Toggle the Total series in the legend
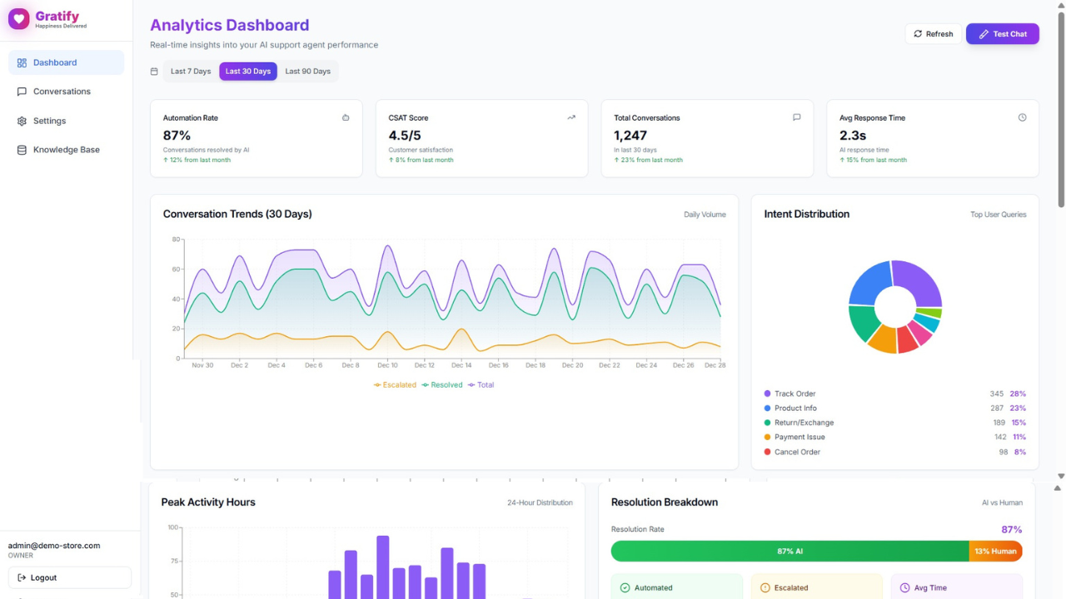 click(x=481, y=384)
